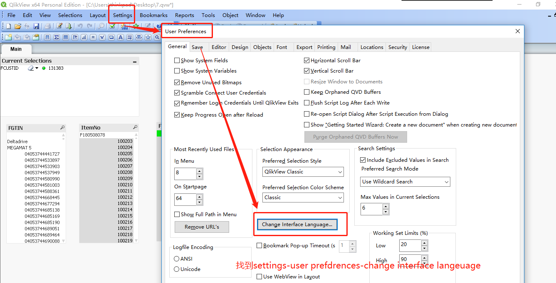
Task: Select the ANSI logfile encoding radio button
Action: tap(177, 259)
